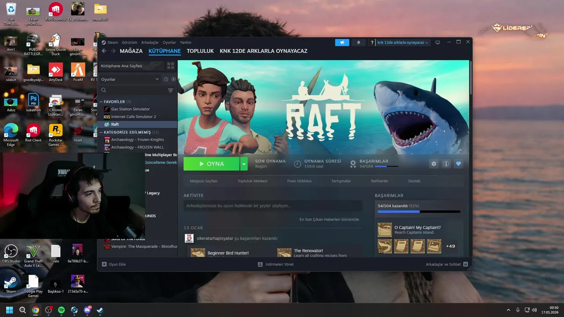
Task: Click the question mark account icon
Action: [x=372, y=43]
